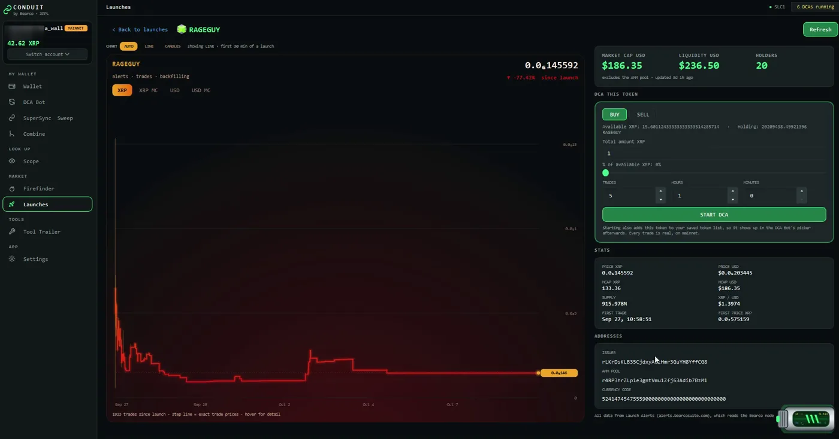Viewport: 839px width, 439px height.
Task: Open the green device widget at bottom right
Action: point(807,419)
